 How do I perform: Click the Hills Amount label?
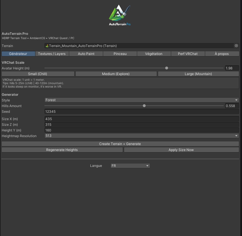coord(12,106)
